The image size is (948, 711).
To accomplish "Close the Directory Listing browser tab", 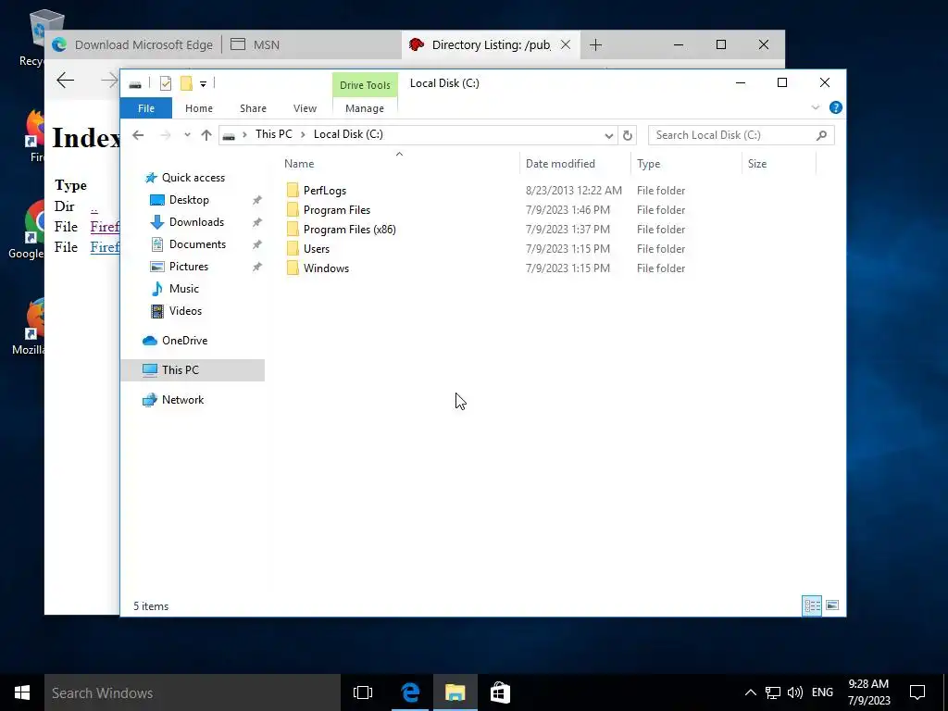I will click(x=566, y=44).
